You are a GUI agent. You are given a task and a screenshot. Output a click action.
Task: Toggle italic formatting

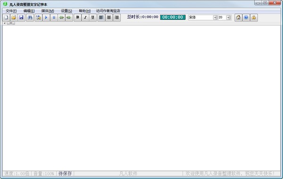pyautogui.click(x=85, y=17)
